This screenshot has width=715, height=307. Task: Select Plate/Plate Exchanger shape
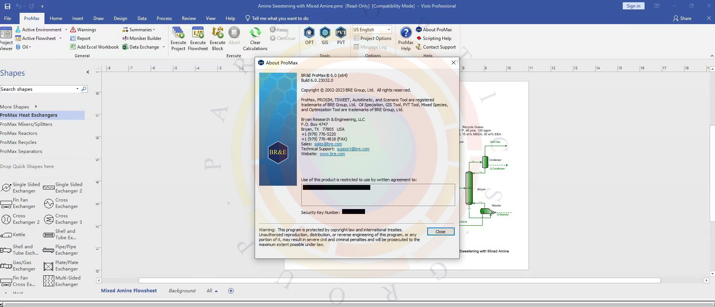coord(61,266)
